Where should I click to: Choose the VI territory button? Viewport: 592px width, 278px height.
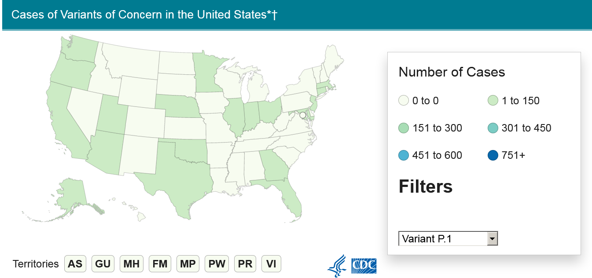[271, 264]
